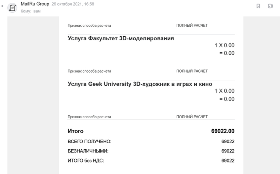Viewport: 280px width, 174px height.
Task: Click the "ИТОГО без НДС:" label
Action: tap(86, 160)
